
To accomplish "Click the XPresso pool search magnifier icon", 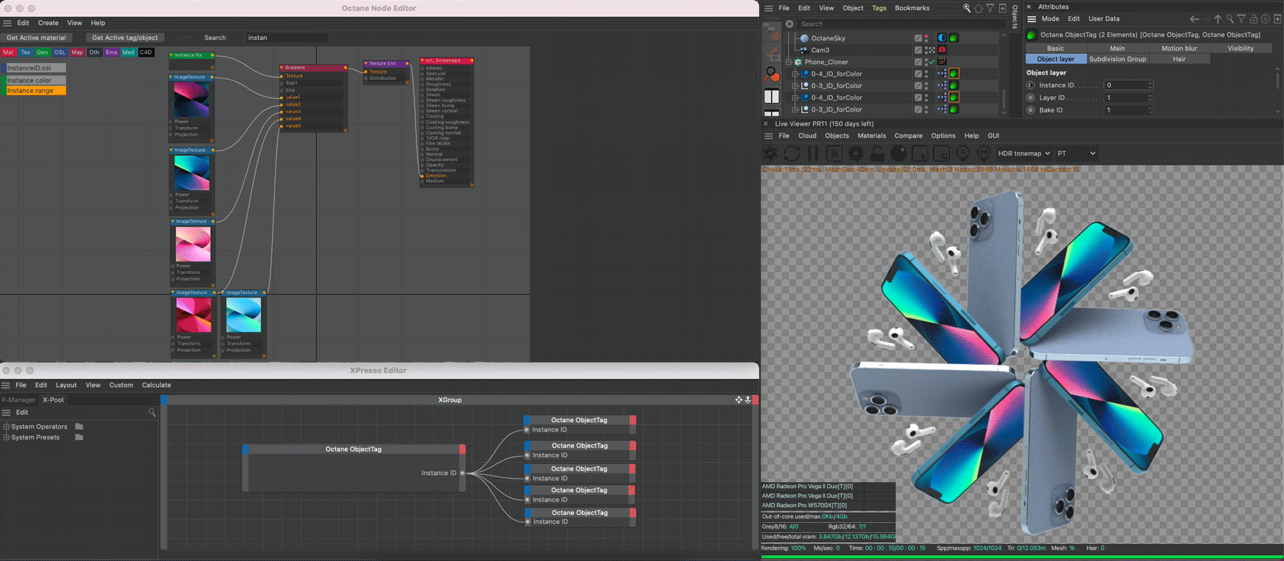I will pos(152,413).
